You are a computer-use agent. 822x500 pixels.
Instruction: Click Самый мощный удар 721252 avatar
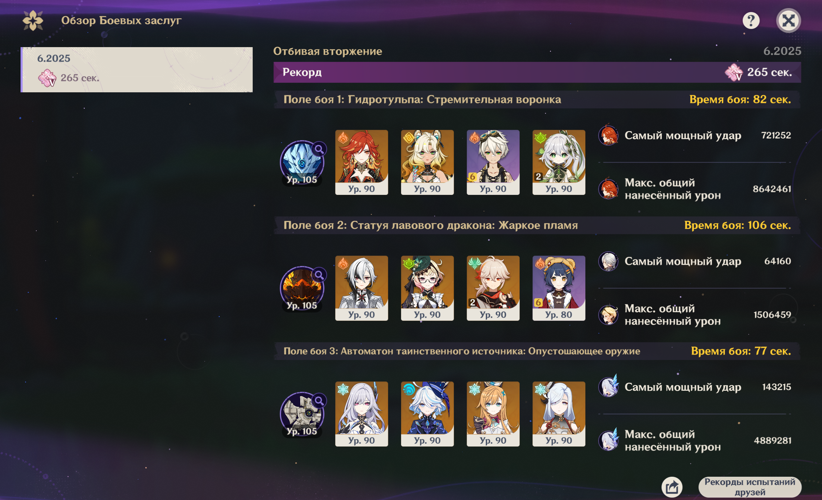tap(608, 135)
